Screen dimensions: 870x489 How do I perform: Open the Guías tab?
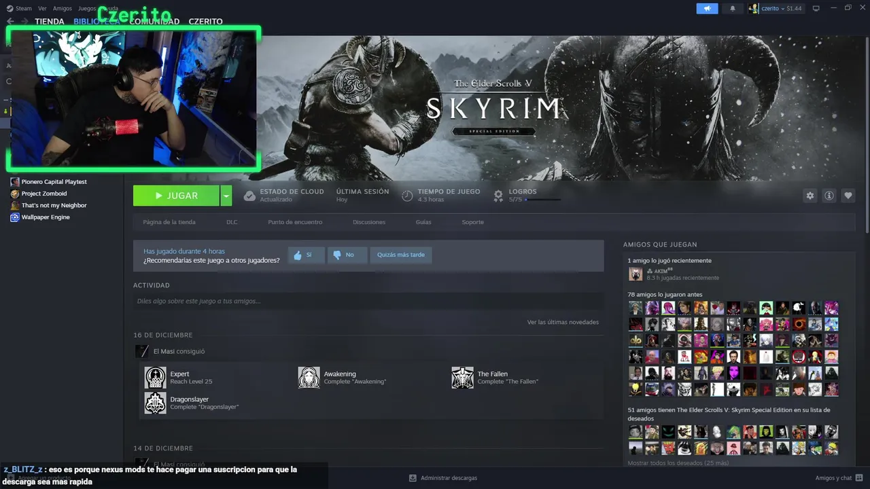point(423,222)
